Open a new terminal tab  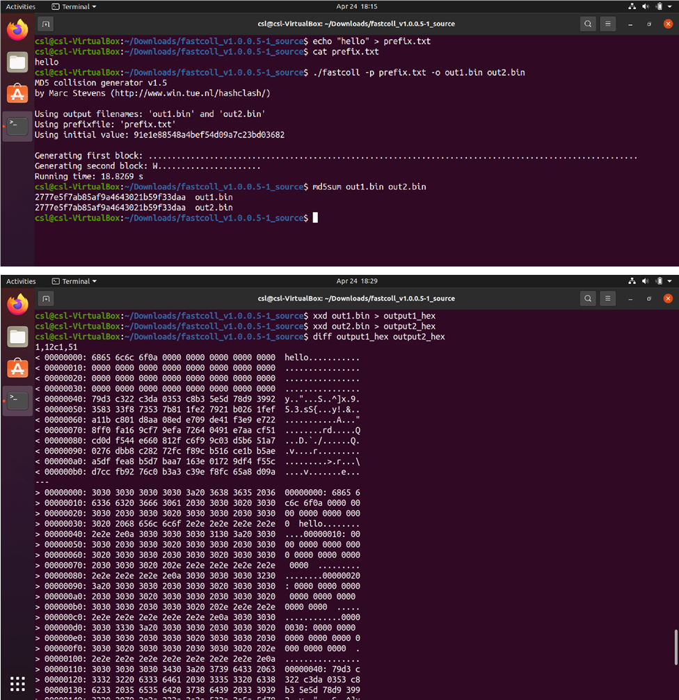[45, 24]
